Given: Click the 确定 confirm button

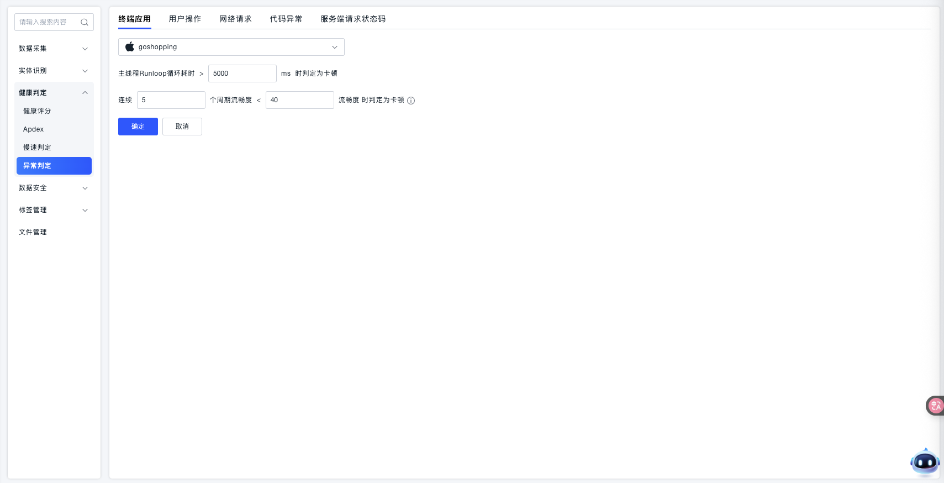Looking at the screenshot, I should [x=138, y=127].
